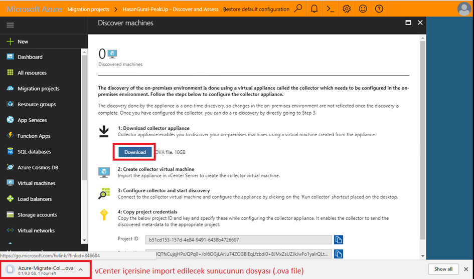This screenshot has width=474, height=279.
Task: Expand the download item options chevron
Action: (x=81, y=269)
